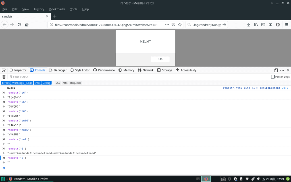This screenshot has height=182, width=291.
Task: Open page actions menu in address bar
Action: click(167, 25)
